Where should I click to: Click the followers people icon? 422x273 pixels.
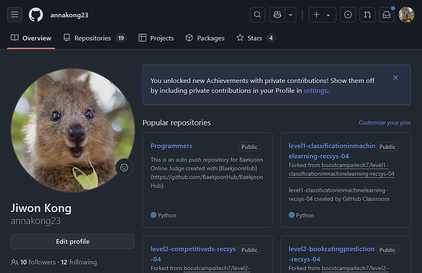(15, 262)
